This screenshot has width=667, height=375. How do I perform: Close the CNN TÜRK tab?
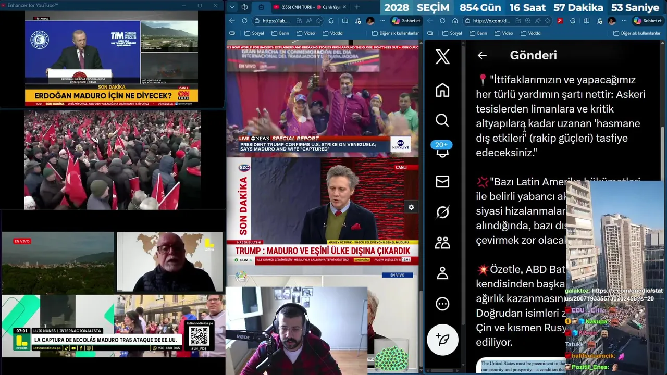tap(344, 7)
